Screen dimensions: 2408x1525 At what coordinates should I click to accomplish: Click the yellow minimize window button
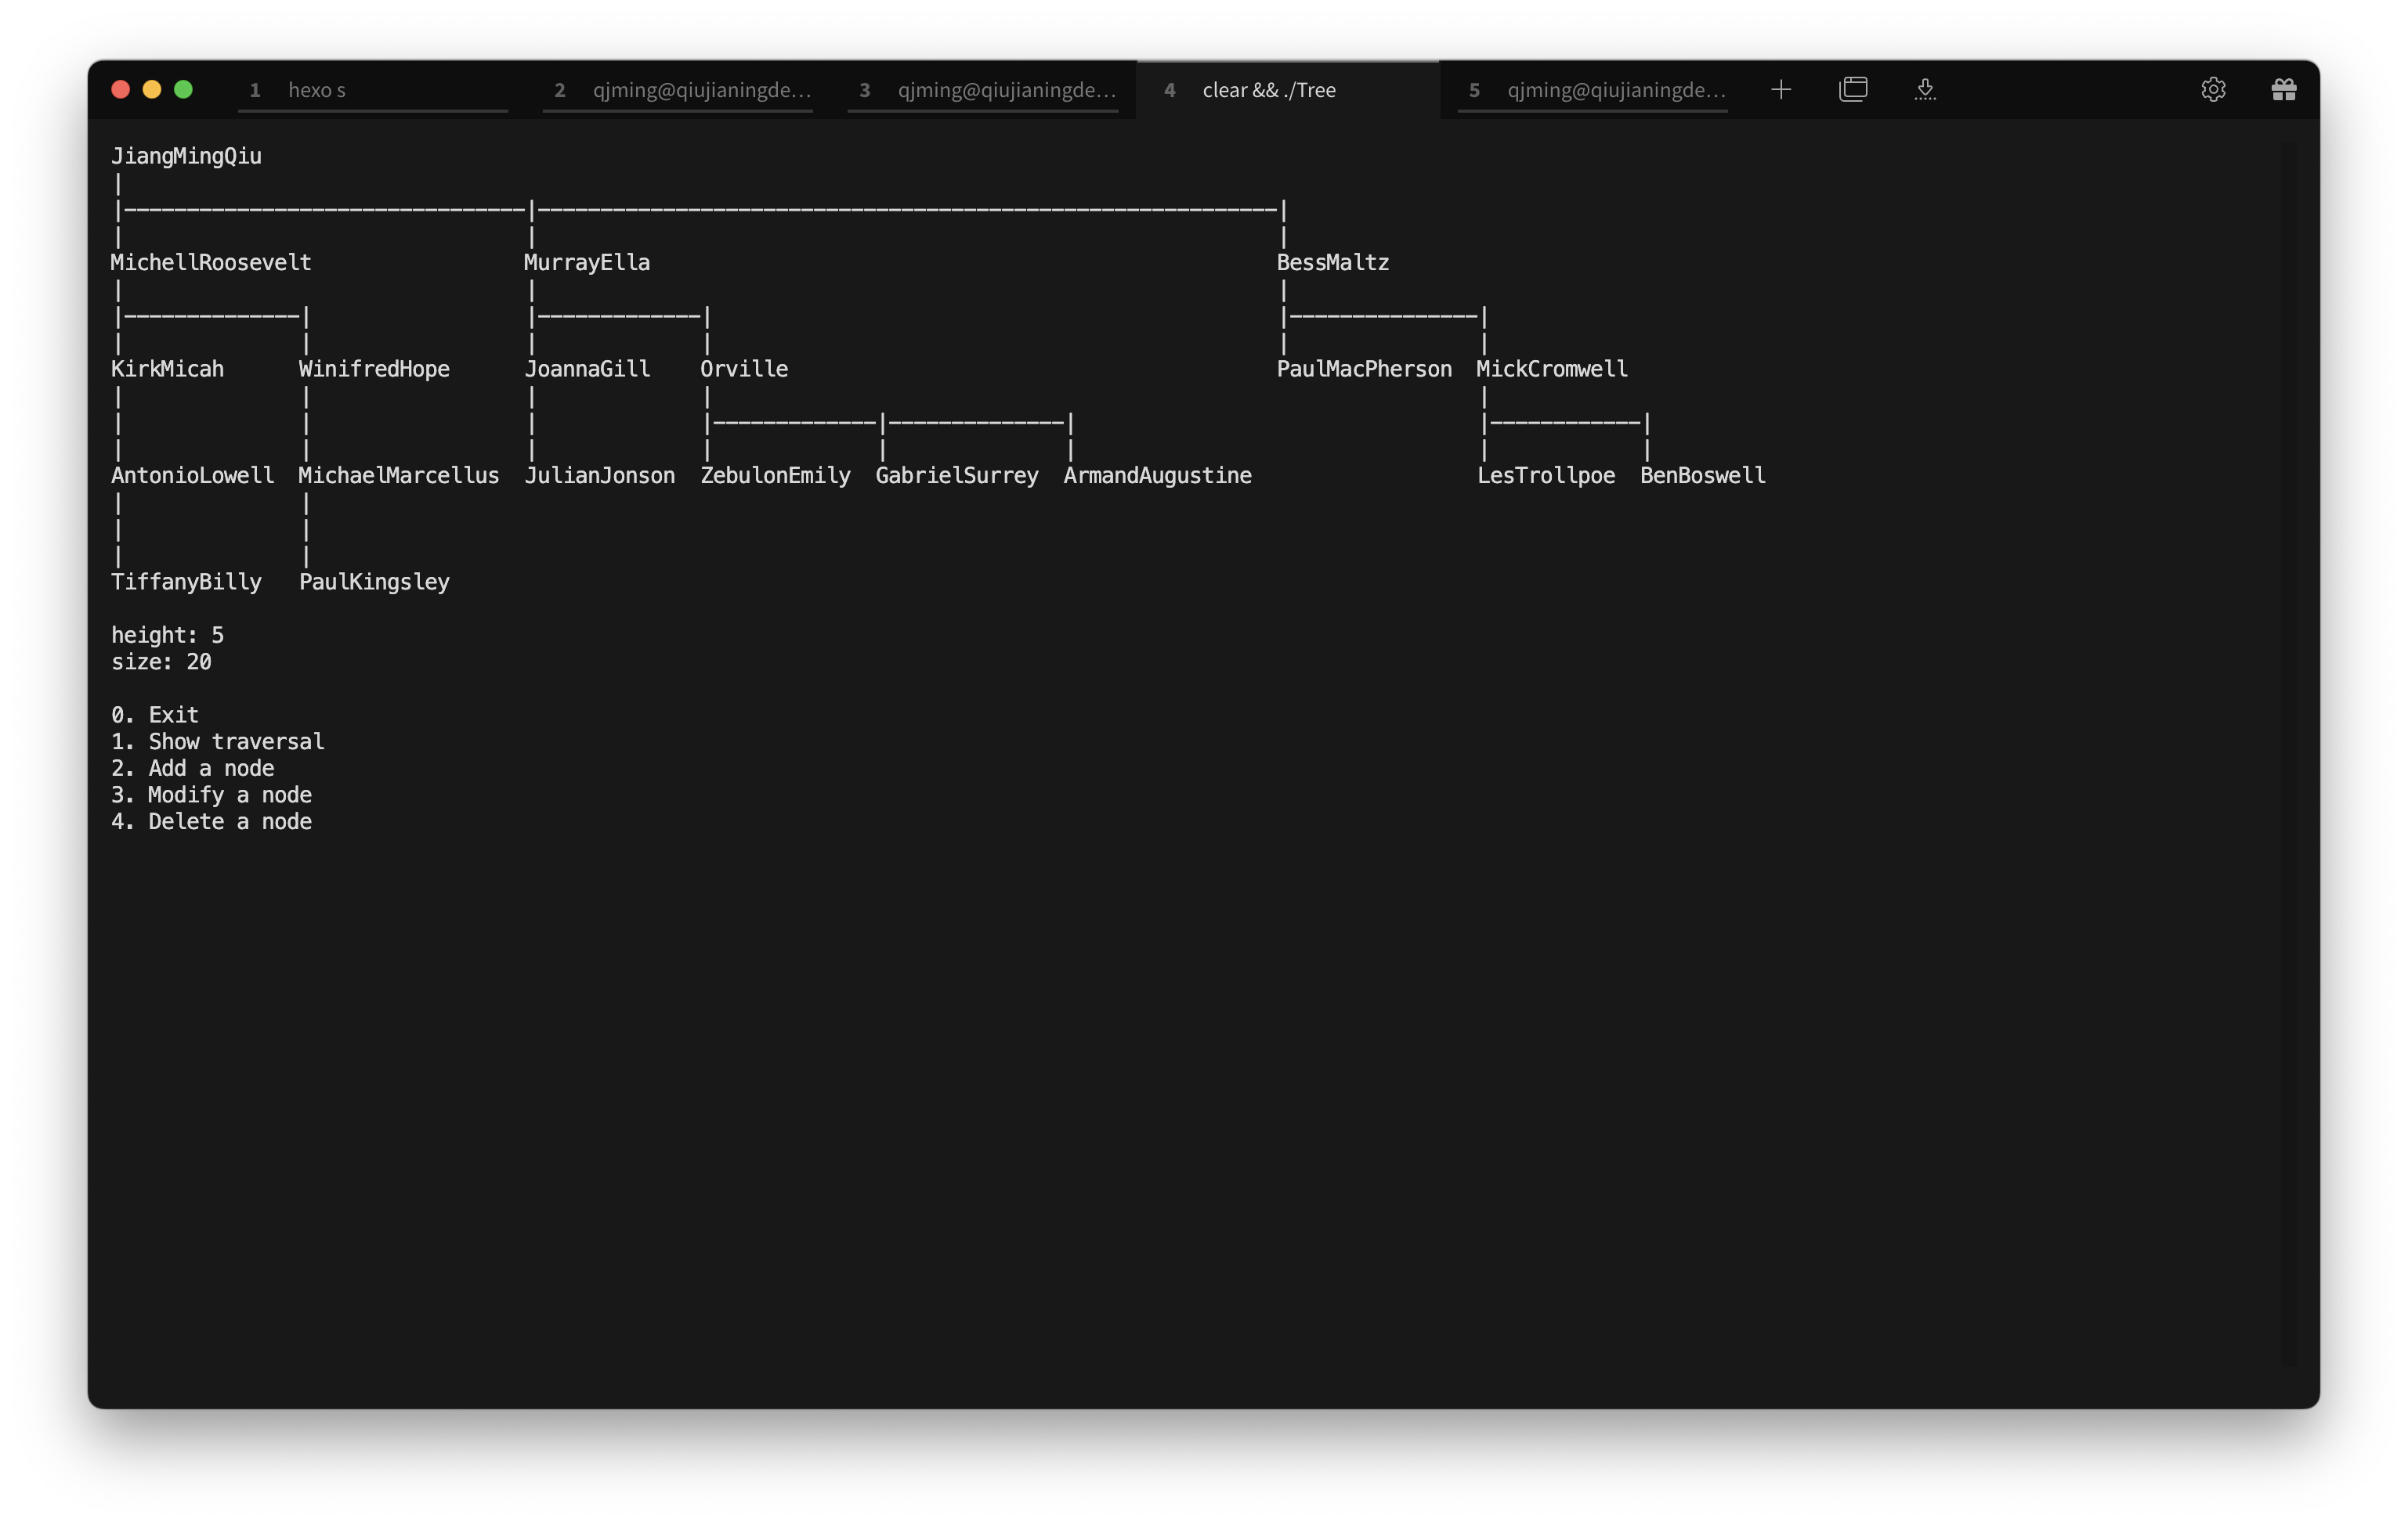152,89
